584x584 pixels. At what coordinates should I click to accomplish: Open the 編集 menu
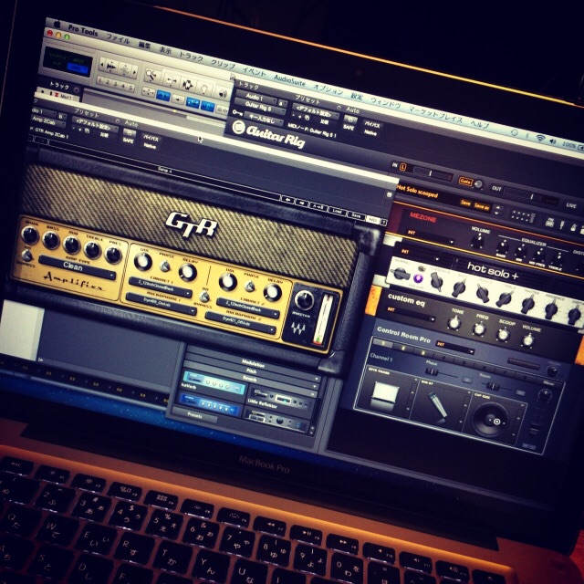tap(144, 45)
